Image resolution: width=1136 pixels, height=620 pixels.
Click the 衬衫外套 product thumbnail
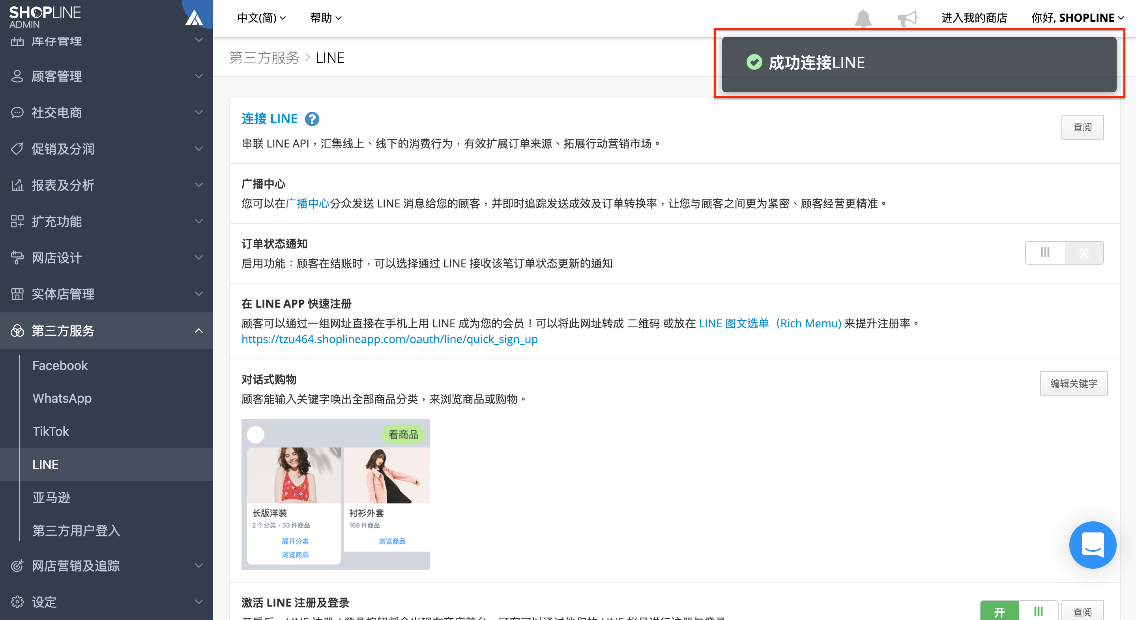pos(387,475)
